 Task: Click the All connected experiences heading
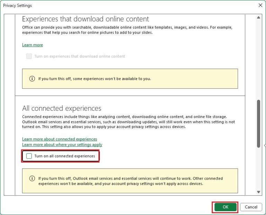coord(62,108)
